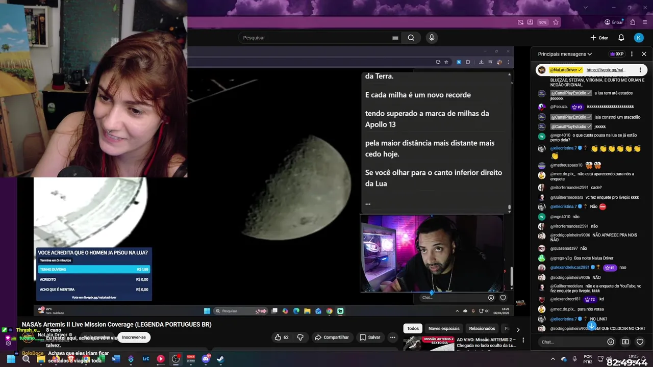Screen dimensions: 653x367
Task: Click username @CanalPlayEstúdio on 'a lua tem até estados'
Action: 571,93
